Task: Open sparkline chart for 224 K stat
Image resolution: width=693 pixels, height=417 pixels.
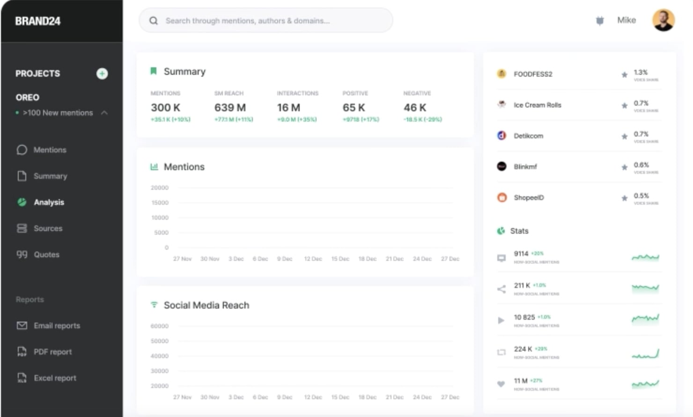Action: (x=645, y=353)
